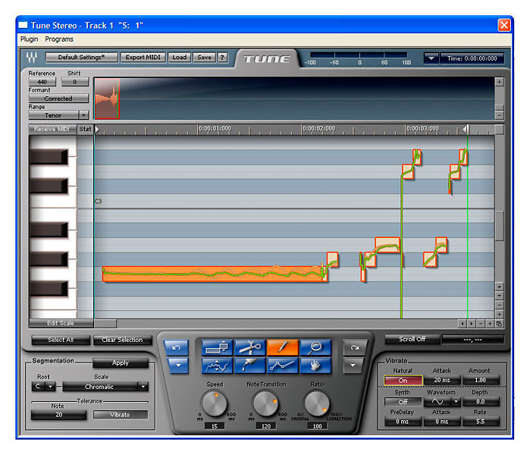Click the Speed knob
The height and width of the screenshot is (455, 530).
tap(215, 404)
